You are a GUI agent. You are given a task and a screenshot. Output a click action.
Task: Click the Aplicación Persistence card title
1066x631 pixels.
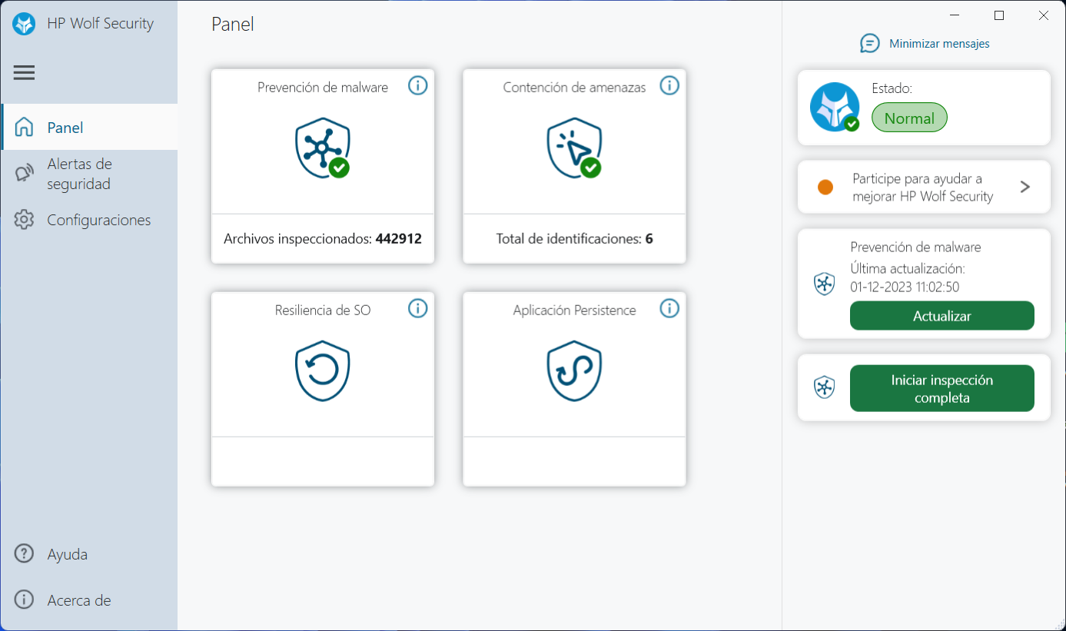click(x=574, y=311)
